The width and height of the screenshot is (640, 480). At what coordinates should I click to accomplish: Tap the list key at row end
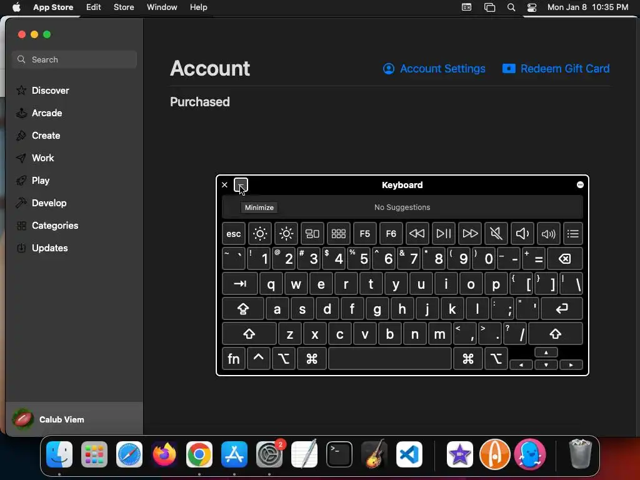point(572,234)
